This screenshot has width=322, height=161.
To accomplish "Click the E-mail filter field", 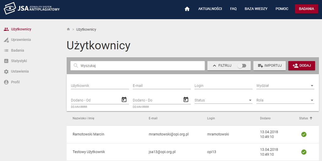I will (x=162, y=86).
